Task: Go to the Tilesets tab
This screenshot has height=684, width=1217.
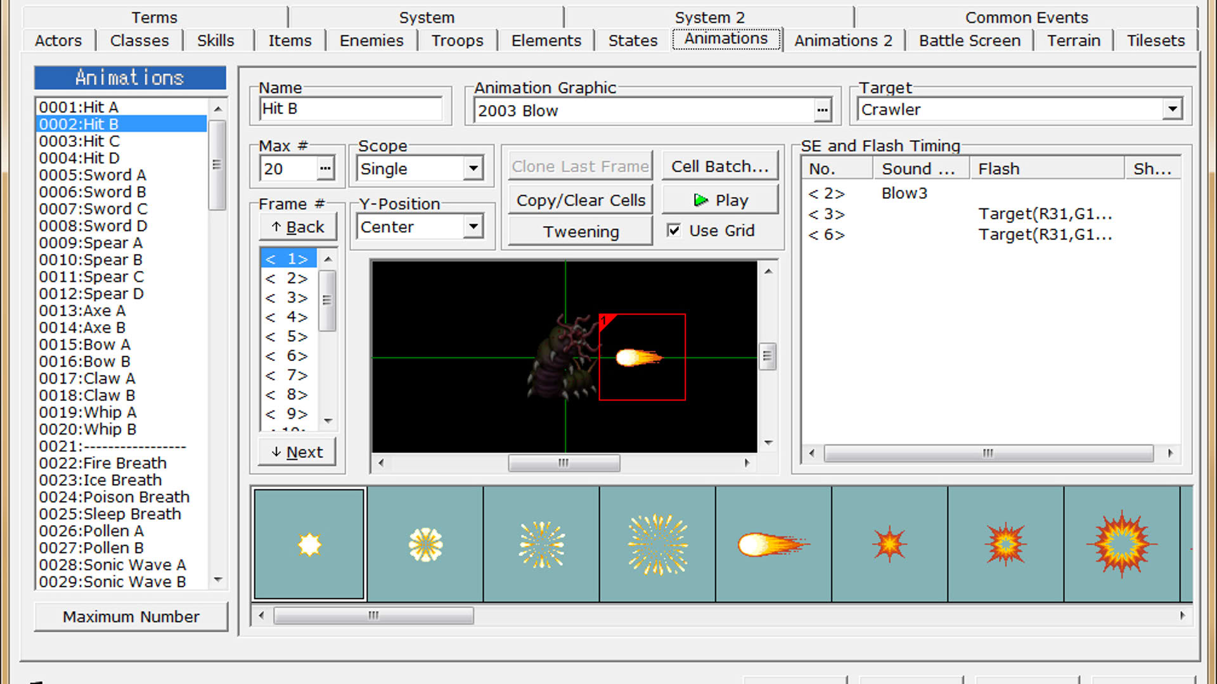Action: pos(1156,41)
